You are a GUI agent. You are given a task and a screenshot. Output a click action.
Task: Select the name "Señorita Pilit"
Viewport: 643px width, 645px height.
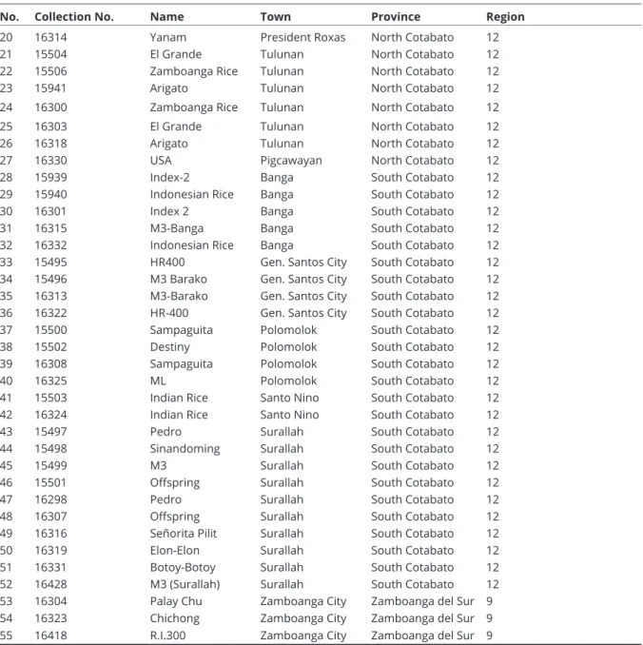(x=184, y=533)
